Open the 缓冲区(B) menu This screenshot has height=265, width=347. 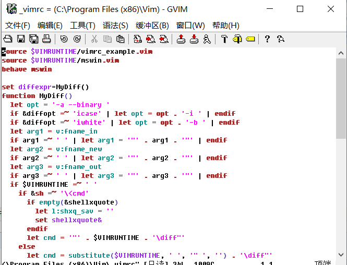pyautogui.click(x=152, y=26)
